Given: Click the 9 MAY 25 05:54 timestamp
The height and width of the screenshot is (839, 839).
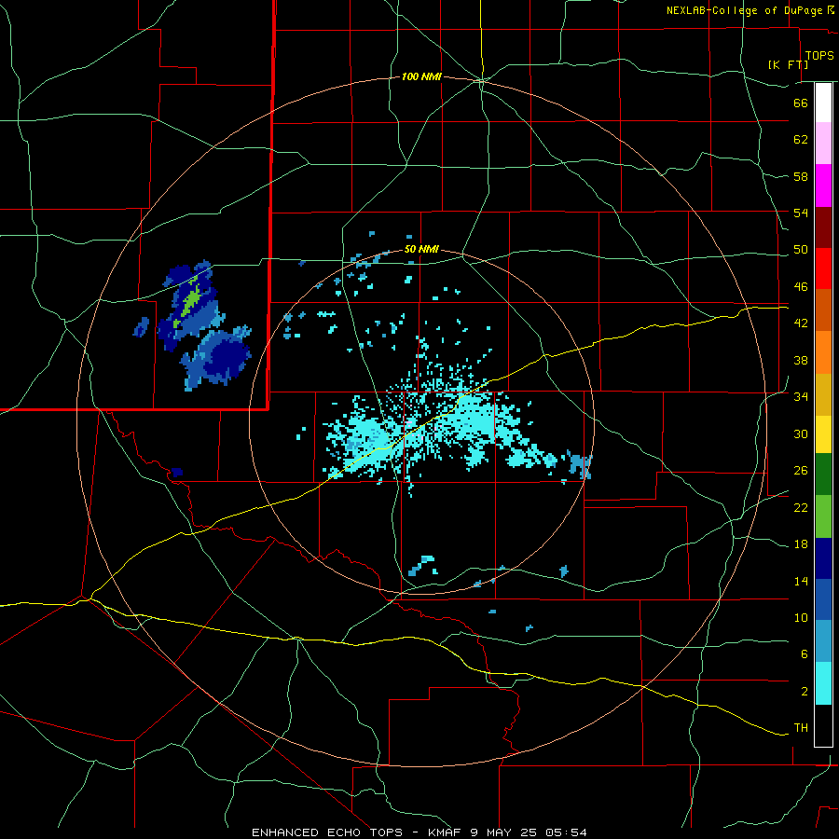Looking at the screenshot, I should tap(529, 832).
